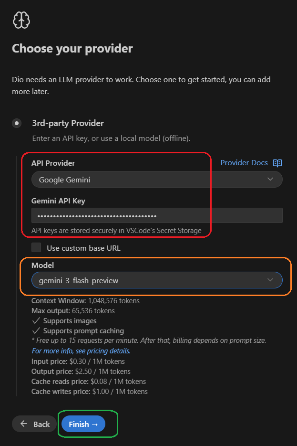Select the 3rd-party Provider radio button
The image size is (297, 446).
[x=16, y=123]
